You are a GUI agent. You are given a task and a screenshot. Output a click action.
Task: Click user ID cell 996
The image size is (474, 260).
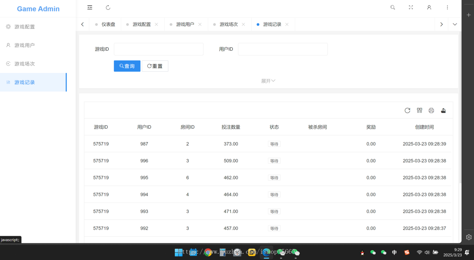click(144, 161)
